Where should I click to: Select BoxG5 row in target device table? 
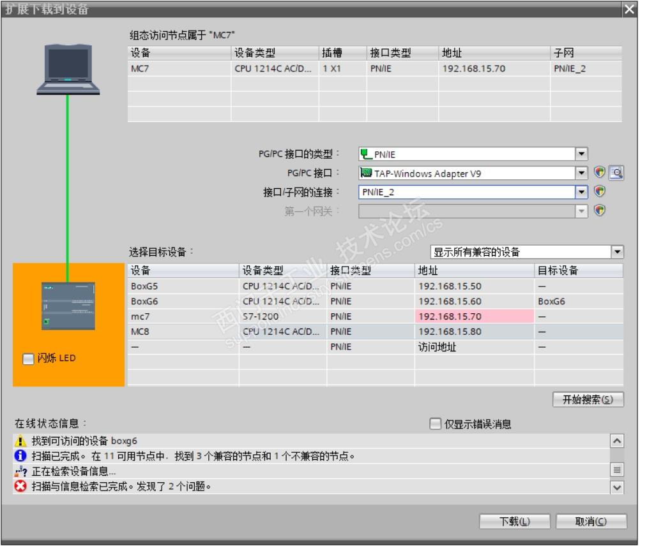coord(375,286)
